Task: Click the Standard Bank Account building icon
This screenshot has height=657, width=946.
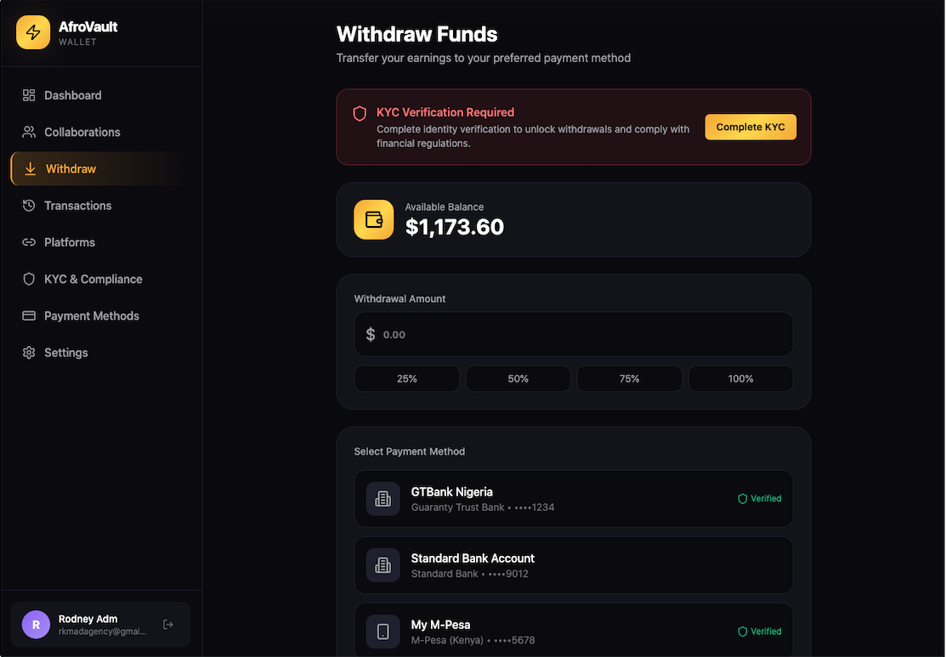Action: tap(383, 565)
